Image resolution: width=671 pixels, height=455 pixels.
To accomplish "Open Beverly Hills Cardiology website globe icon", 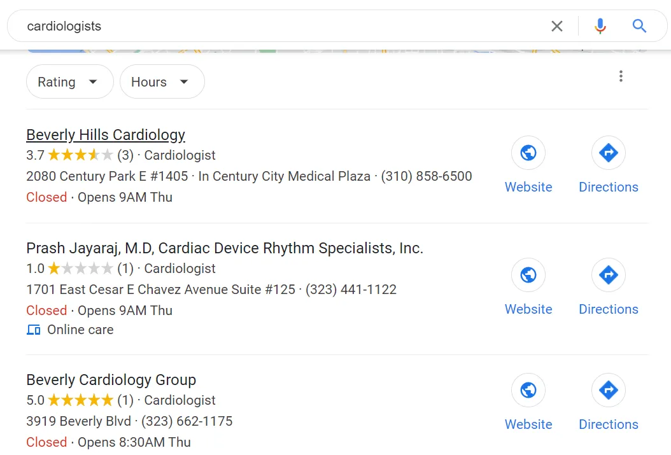I will tap(528, 153).
